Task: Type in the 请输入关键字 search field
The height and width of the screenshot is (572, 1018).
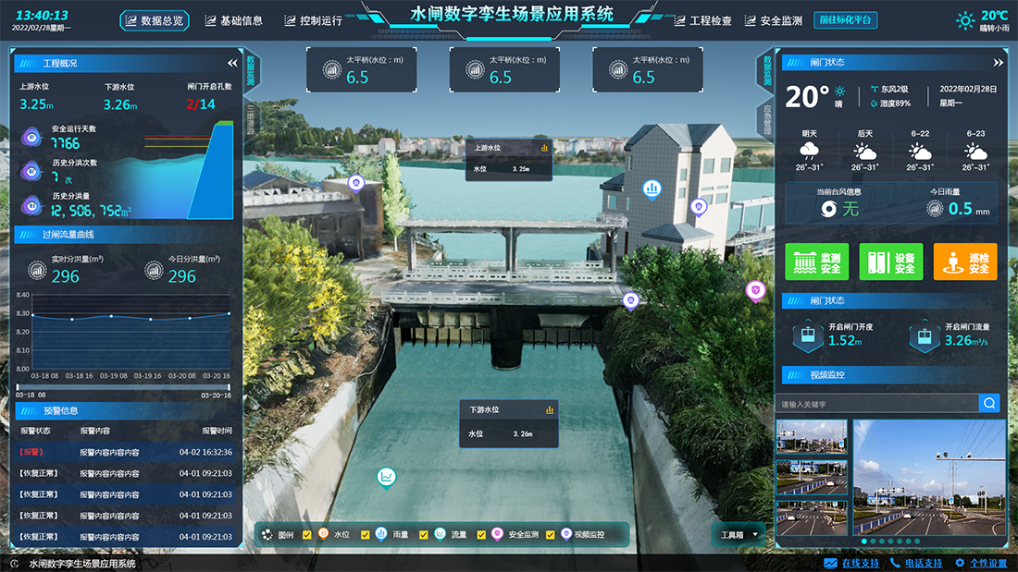Action: (875, 404)
